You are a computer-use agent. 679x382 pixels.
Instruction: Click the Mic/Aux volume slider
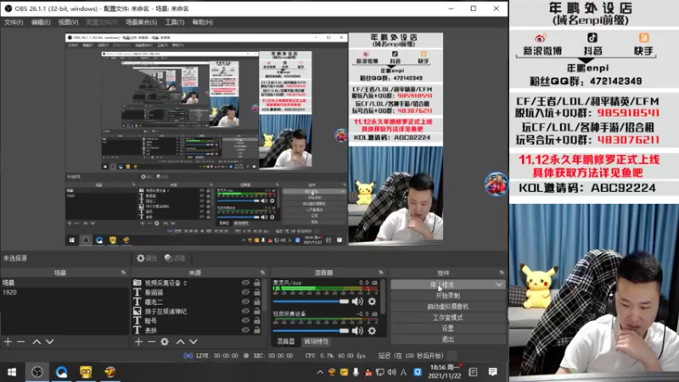coord(311,301)
